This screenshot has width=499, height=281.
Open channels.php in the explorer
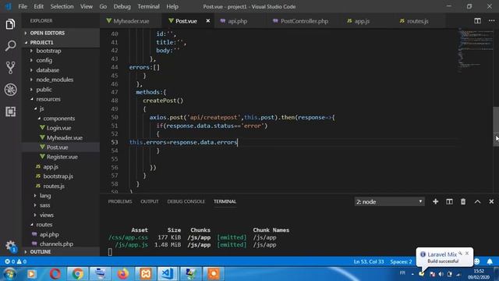tap(56, 244)
